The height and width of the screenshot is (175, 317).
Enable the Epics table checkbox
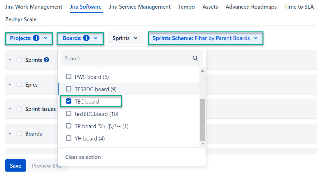[x=19, y=84]
